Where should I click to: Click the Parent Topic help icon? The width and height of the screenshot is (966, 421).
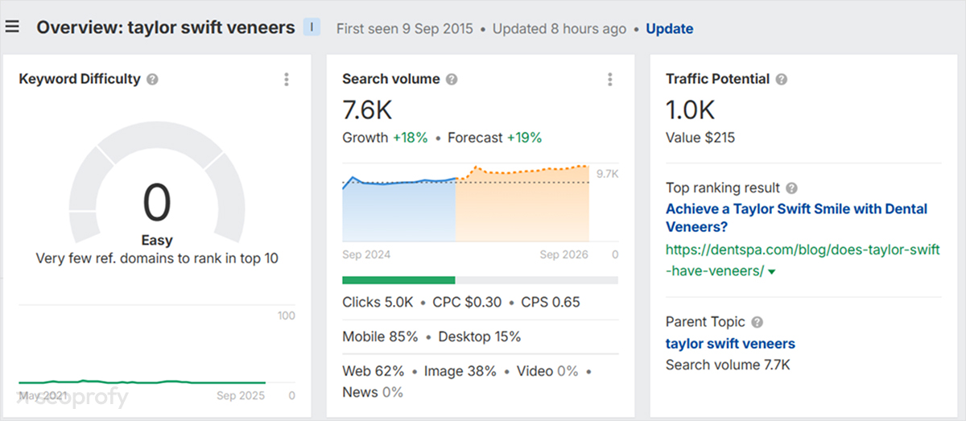pos(757,322)
